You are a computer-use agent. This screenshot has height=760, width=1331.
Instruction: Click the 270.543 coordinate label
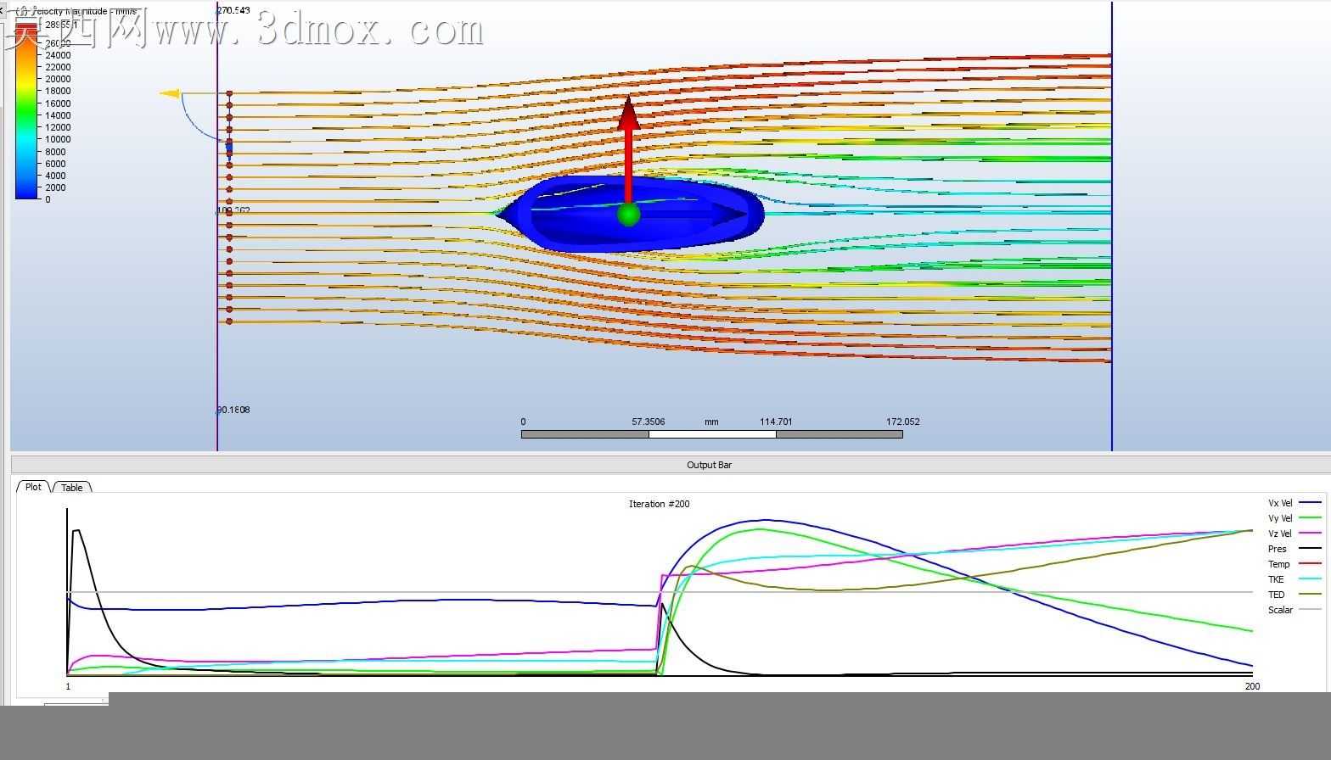(x=233, y=11)
